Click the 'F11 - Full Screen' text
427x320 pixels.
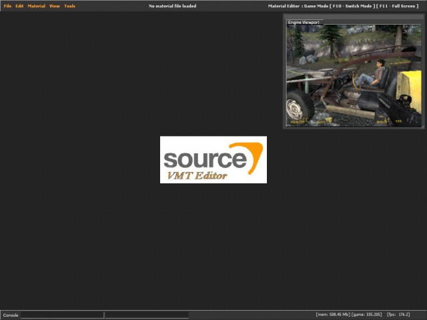coord(398,6)
